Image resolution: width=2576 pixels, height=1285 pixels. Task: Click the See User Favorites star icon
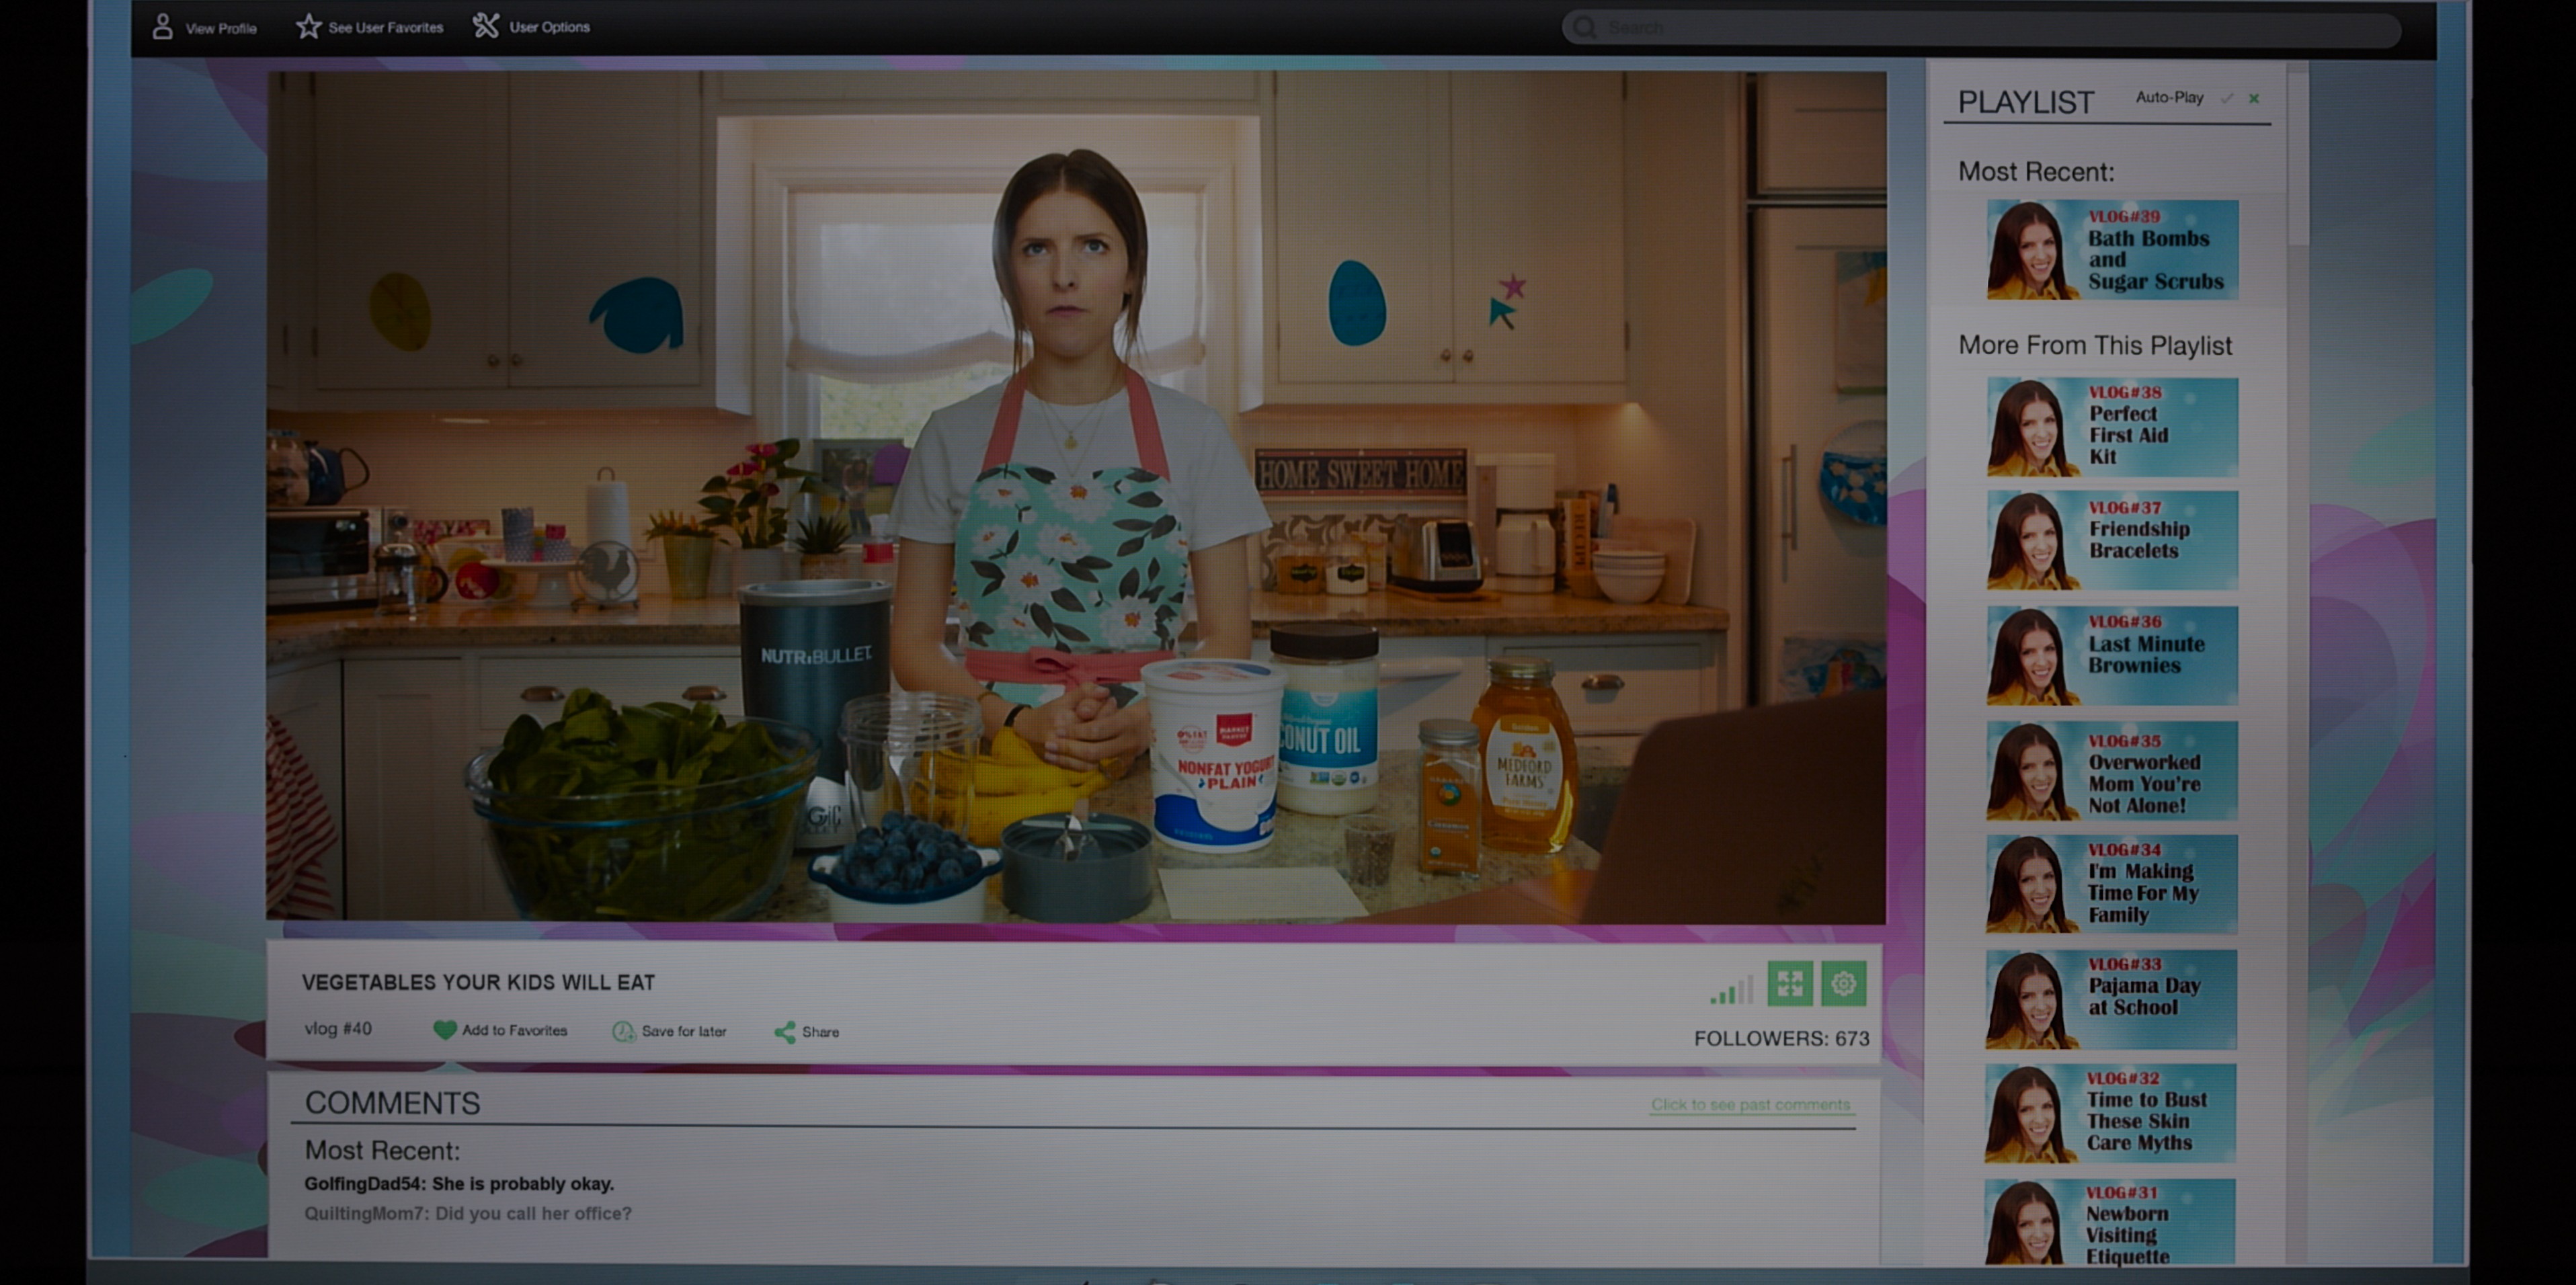click(308, 27)
